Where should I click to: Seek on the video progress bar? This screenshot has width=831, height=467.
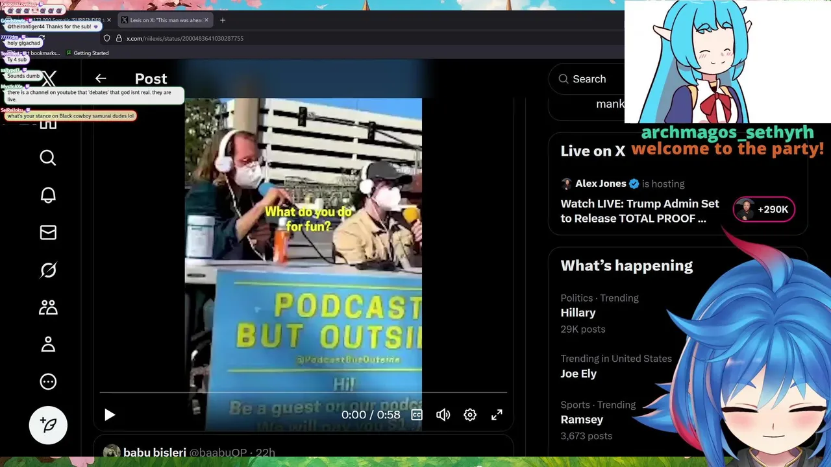point(303,392)
